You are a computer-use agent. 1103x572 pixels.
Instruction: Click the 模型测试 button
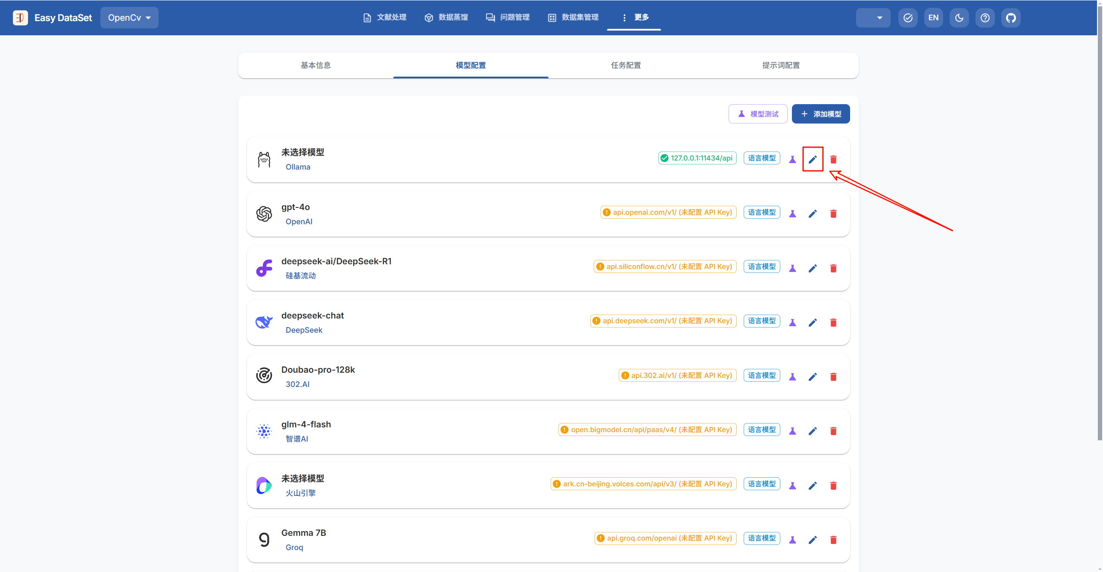click(x=758, y=114)
